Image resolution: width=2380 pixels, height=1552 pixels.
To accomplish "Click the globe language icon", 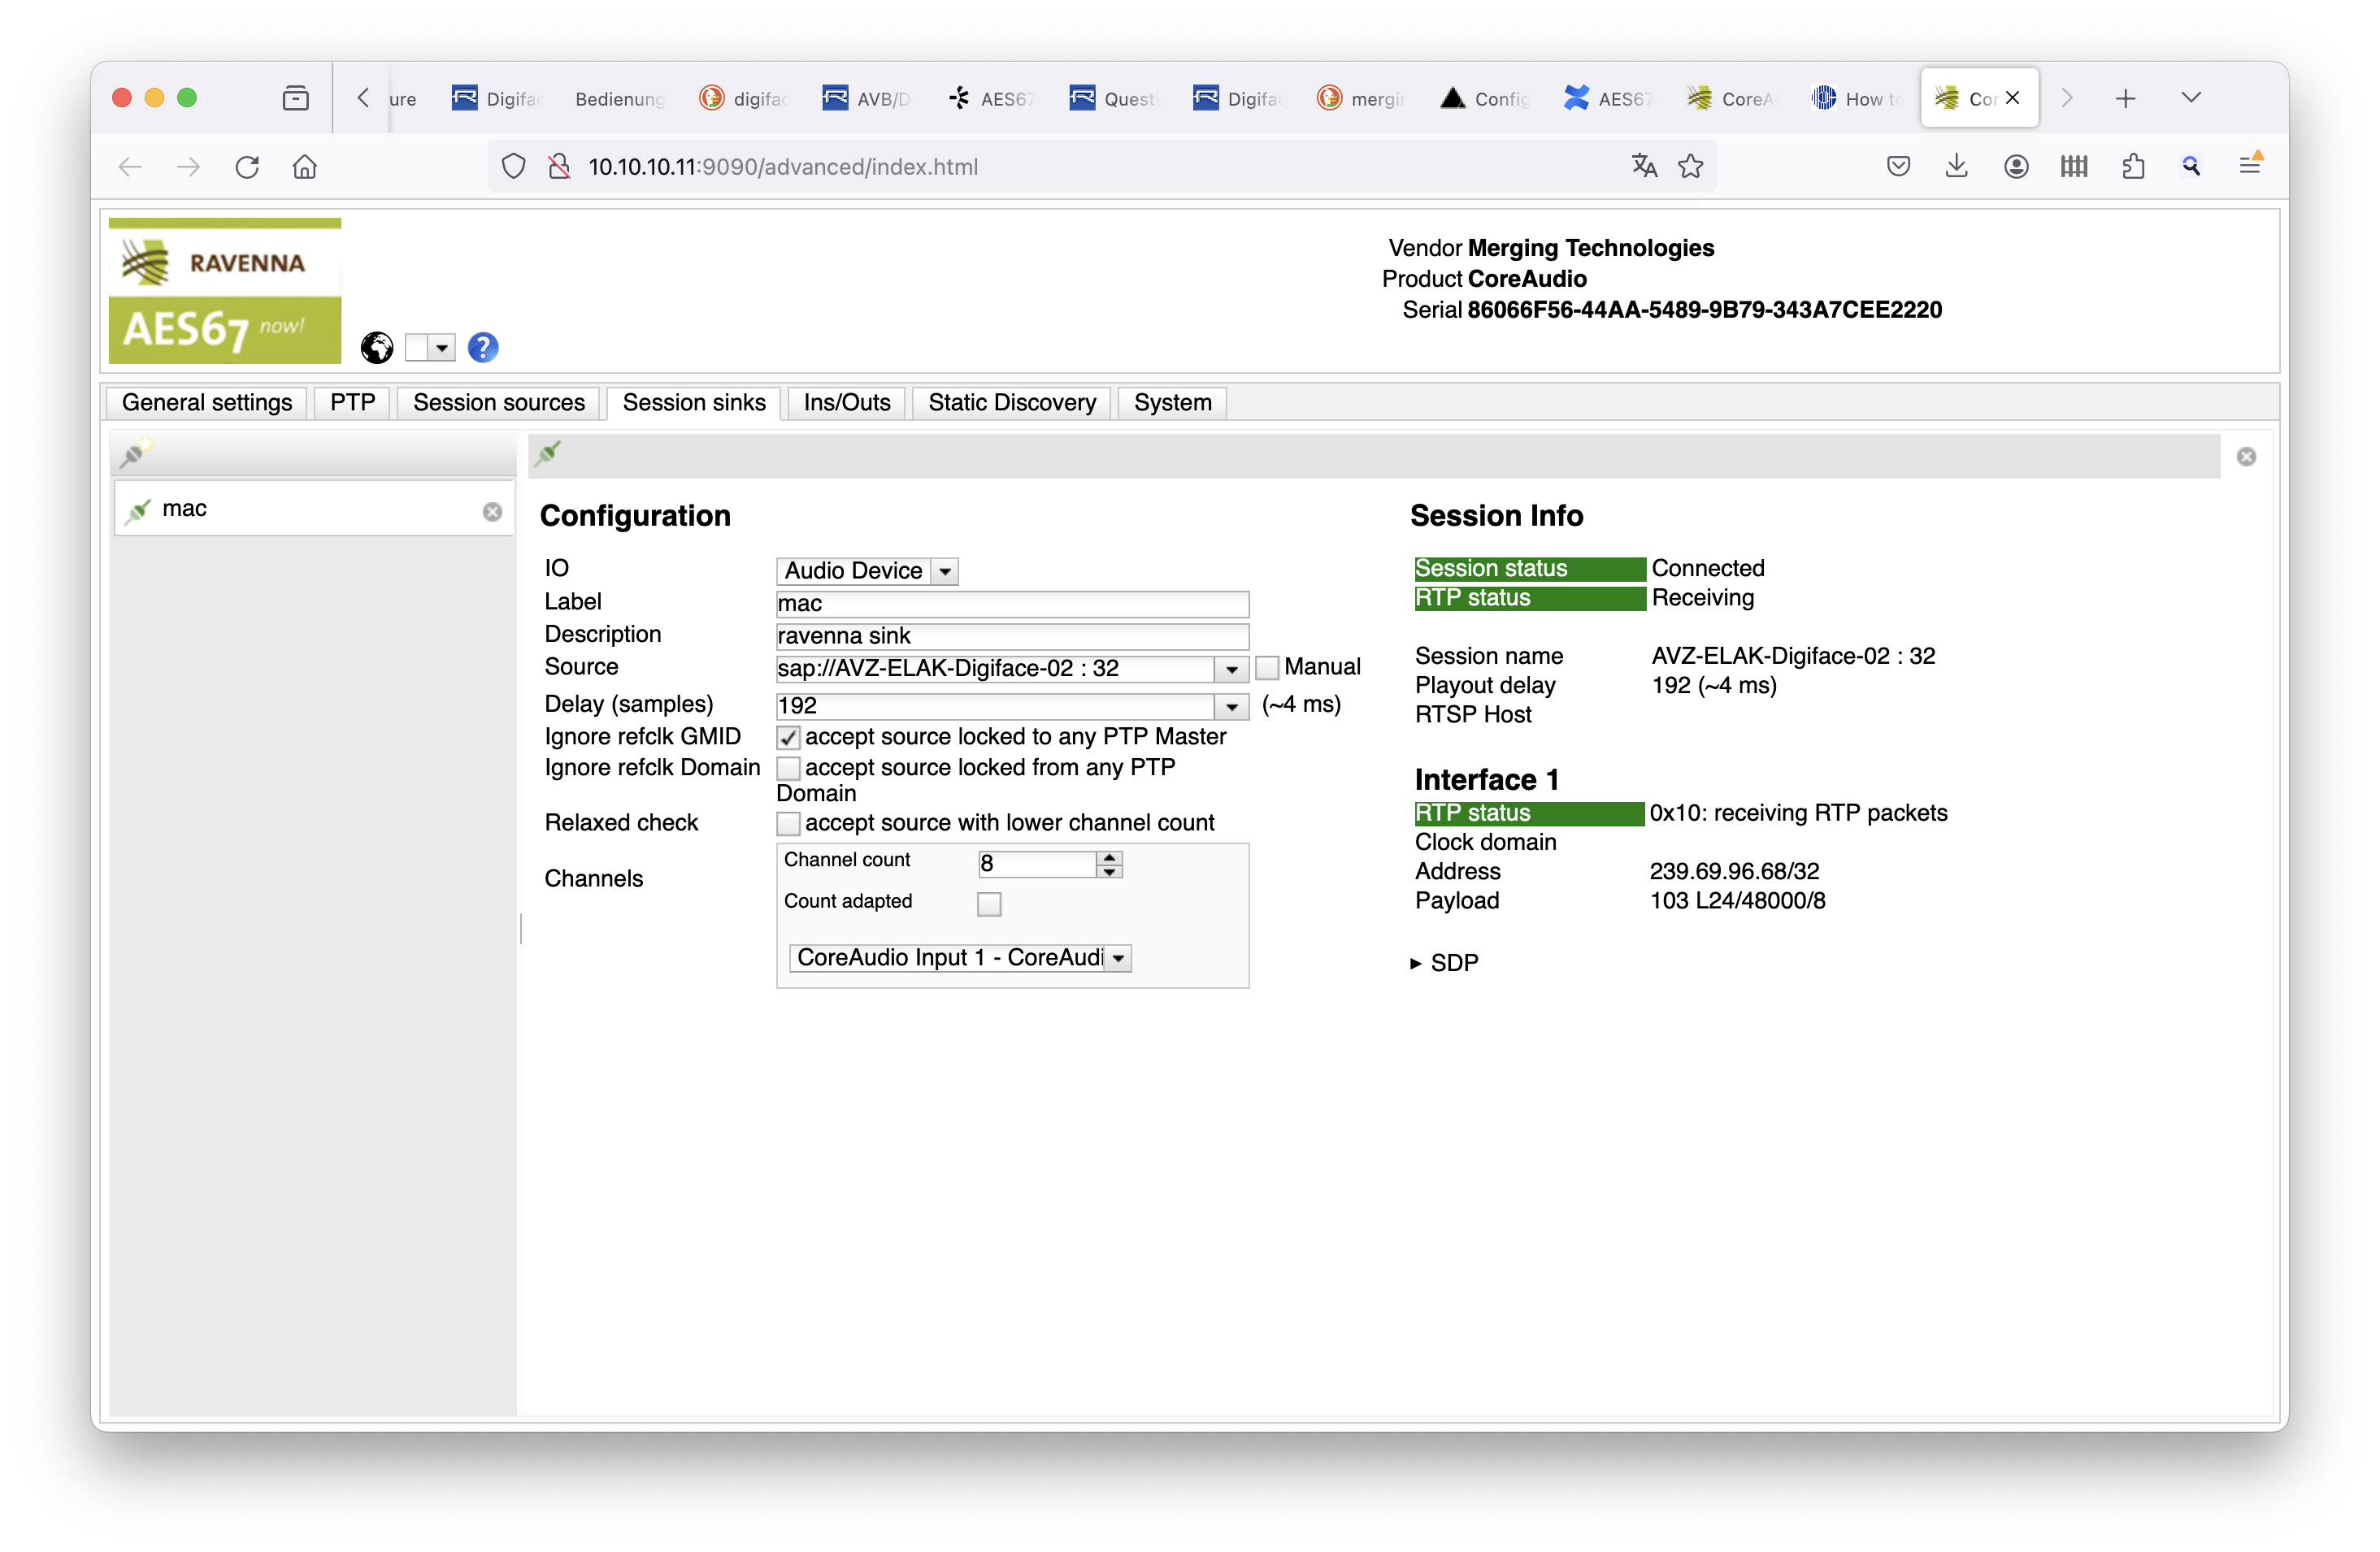I will click(377, 348).
